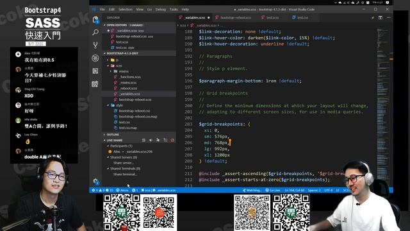This screenshot has height=231, width=410.
Task: Open the Live Share view in the activity bar
Action: pyautogui.click(x=95, y=84)
